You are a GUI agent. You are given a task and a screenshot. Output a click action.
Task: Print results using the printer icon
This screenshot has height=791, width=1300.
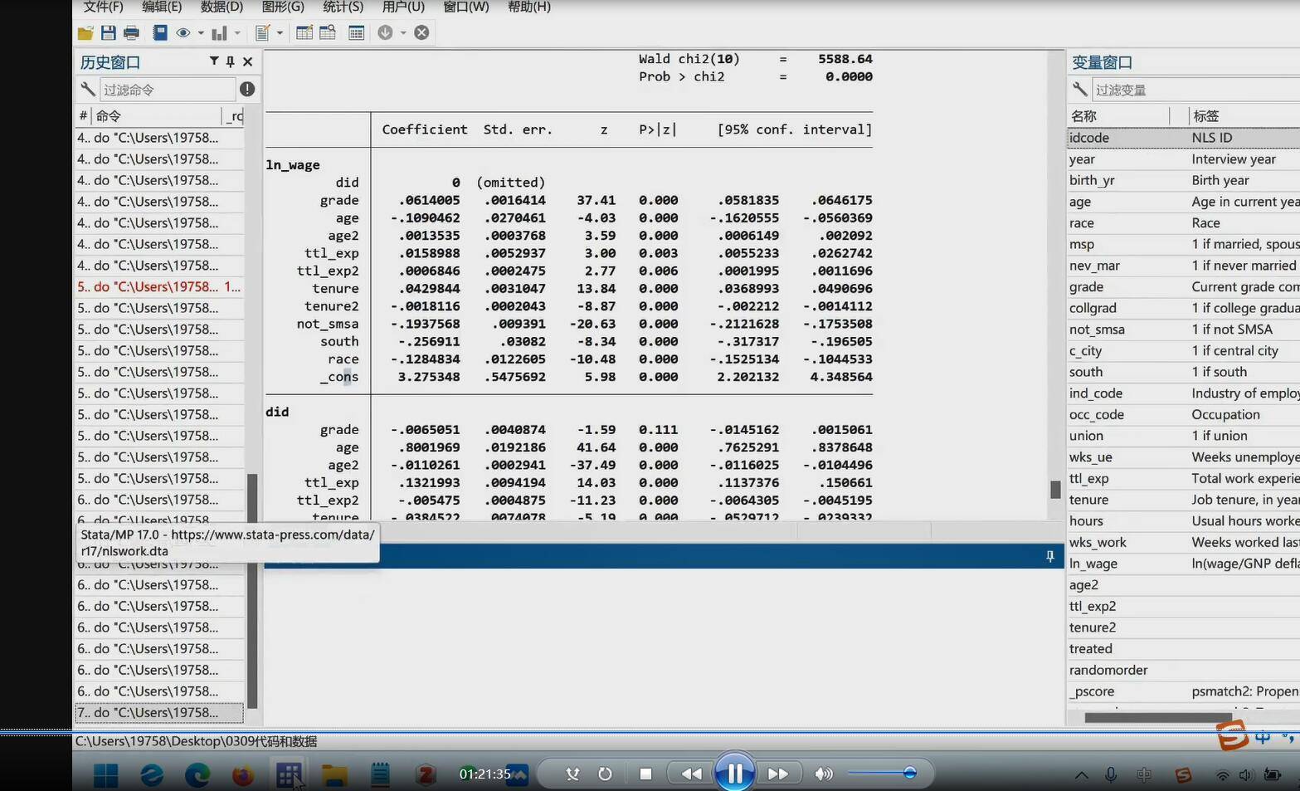[131, 33]
